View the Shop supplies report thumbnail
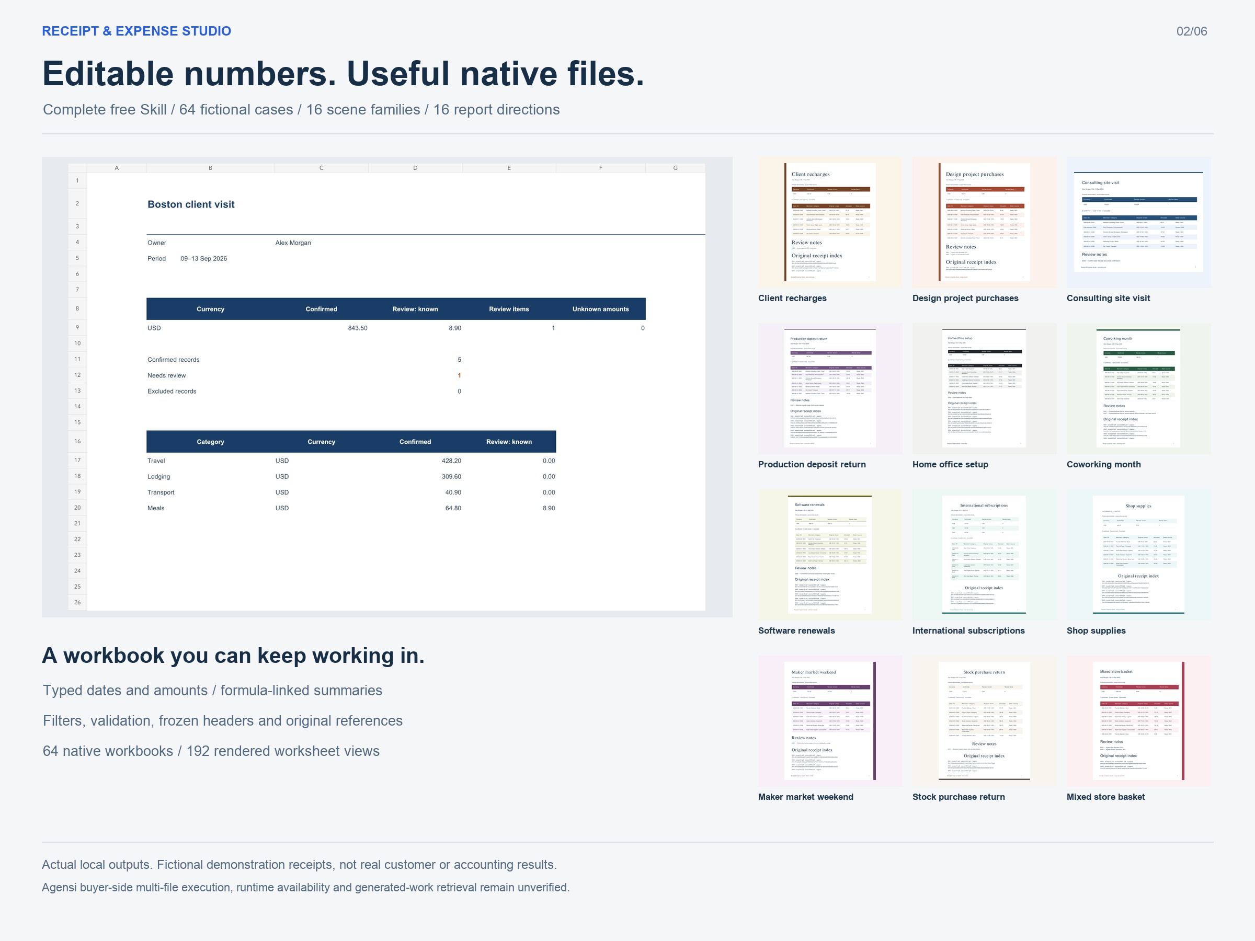The height and width of the screenshot is (941, 1255). click(1139, 555)
